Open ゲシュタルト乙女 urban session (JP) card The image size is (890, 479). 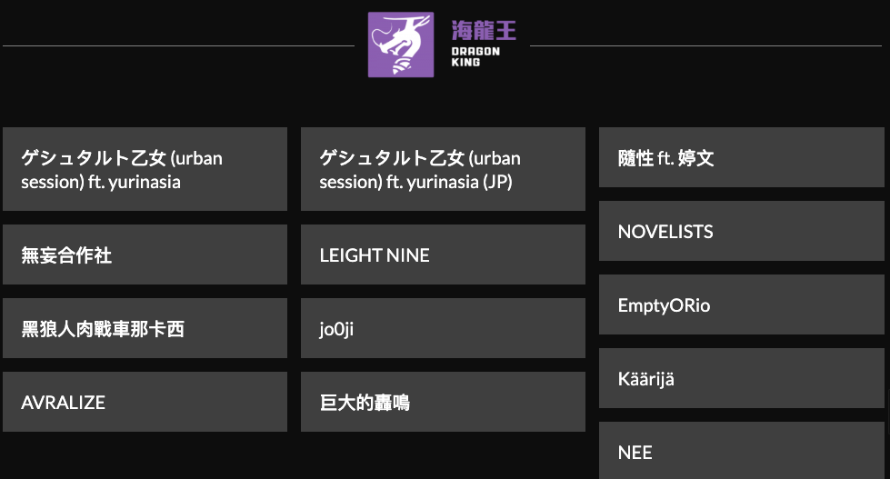click(x=443, y=169)
